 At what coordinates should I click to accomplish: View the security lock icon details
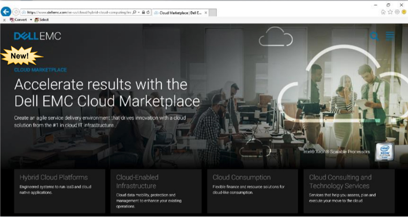tap(144, 12)
